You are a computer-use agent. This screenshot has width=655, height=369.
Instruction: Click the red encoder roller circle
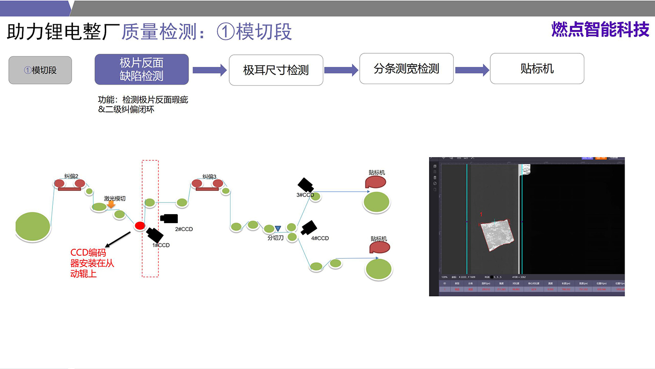pos(139,226)
